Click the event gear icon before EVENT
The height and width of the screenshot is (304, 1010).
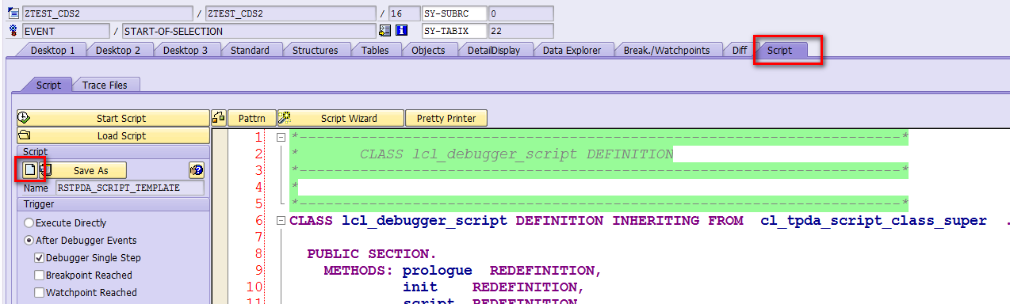point(13,31)
